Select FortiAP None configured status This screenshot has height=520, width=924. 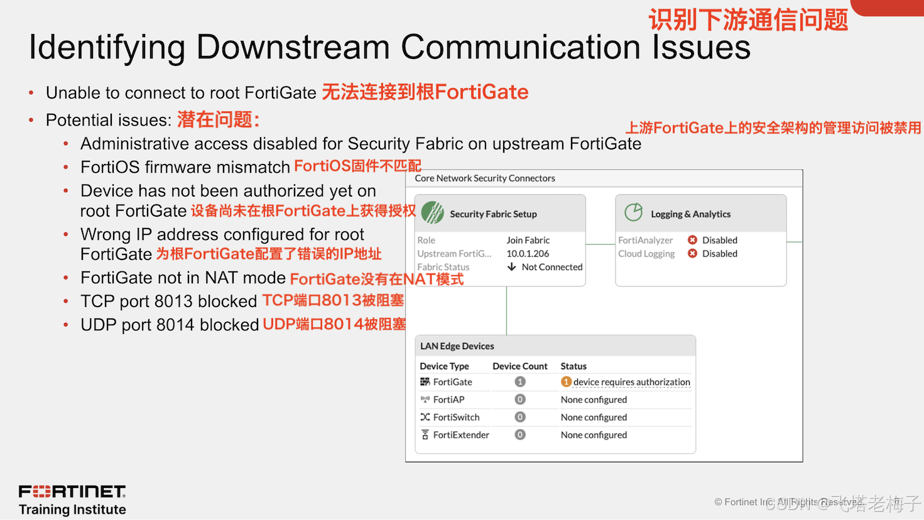click(594, 399)
